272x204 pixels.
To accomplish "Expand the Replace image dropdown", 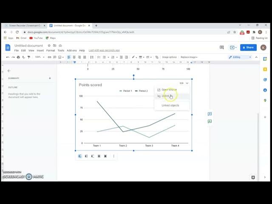I will pos(190,57).
